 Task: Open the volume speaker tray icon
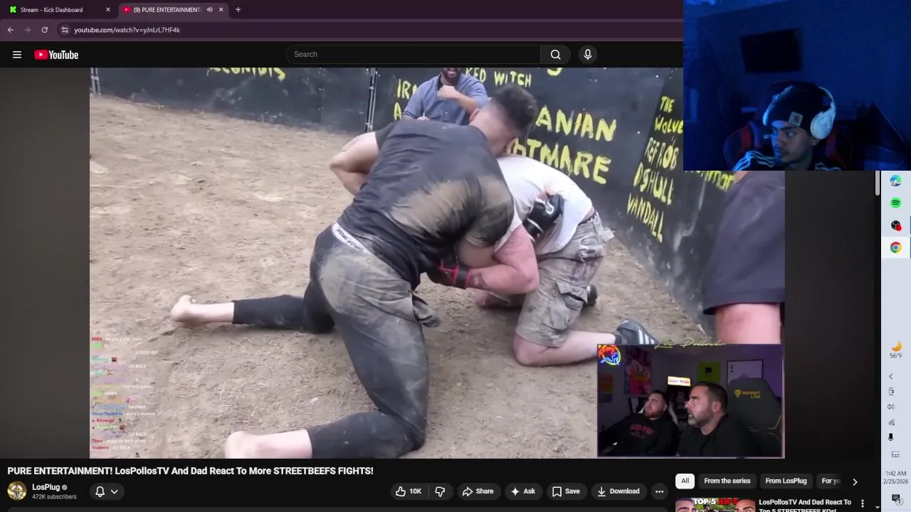click(x=890, y=407)
